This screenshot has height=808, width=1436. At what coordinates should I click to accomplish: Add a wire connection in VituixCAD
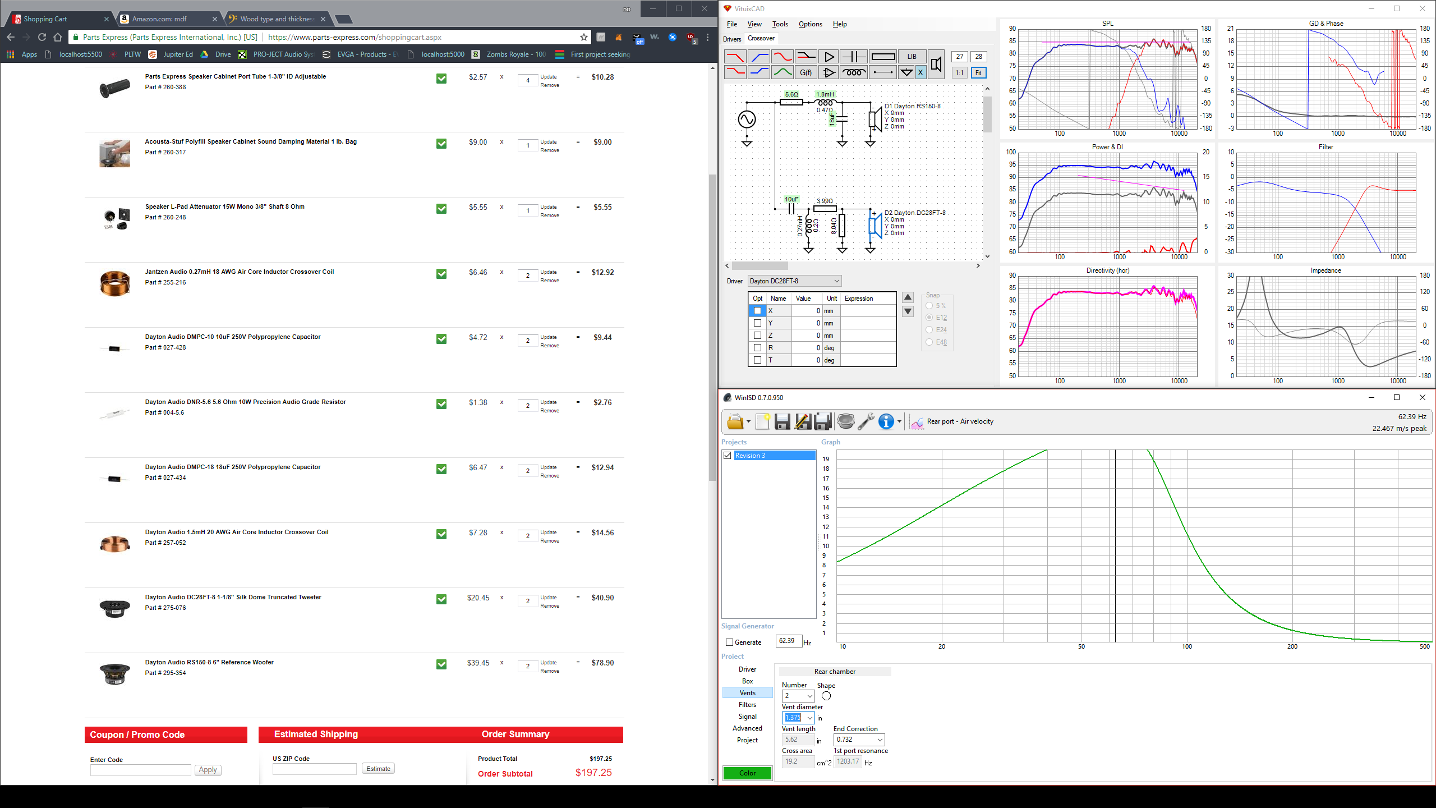point(883,72)
